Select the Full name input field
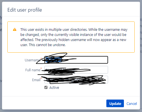Screen dimensions: 142x112 pos(76,70)
